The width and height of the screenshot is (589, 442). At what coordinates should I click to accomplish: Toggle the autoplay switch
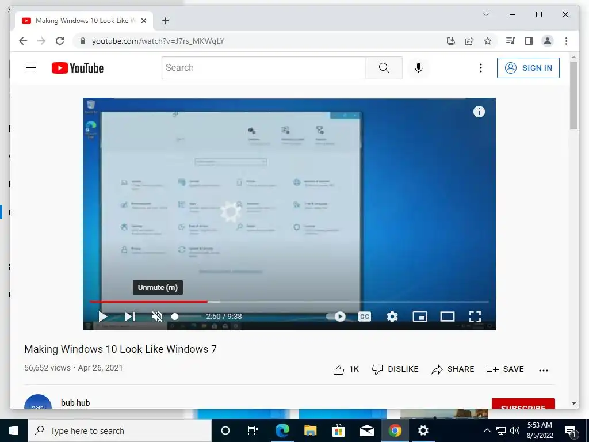(335, 317)
